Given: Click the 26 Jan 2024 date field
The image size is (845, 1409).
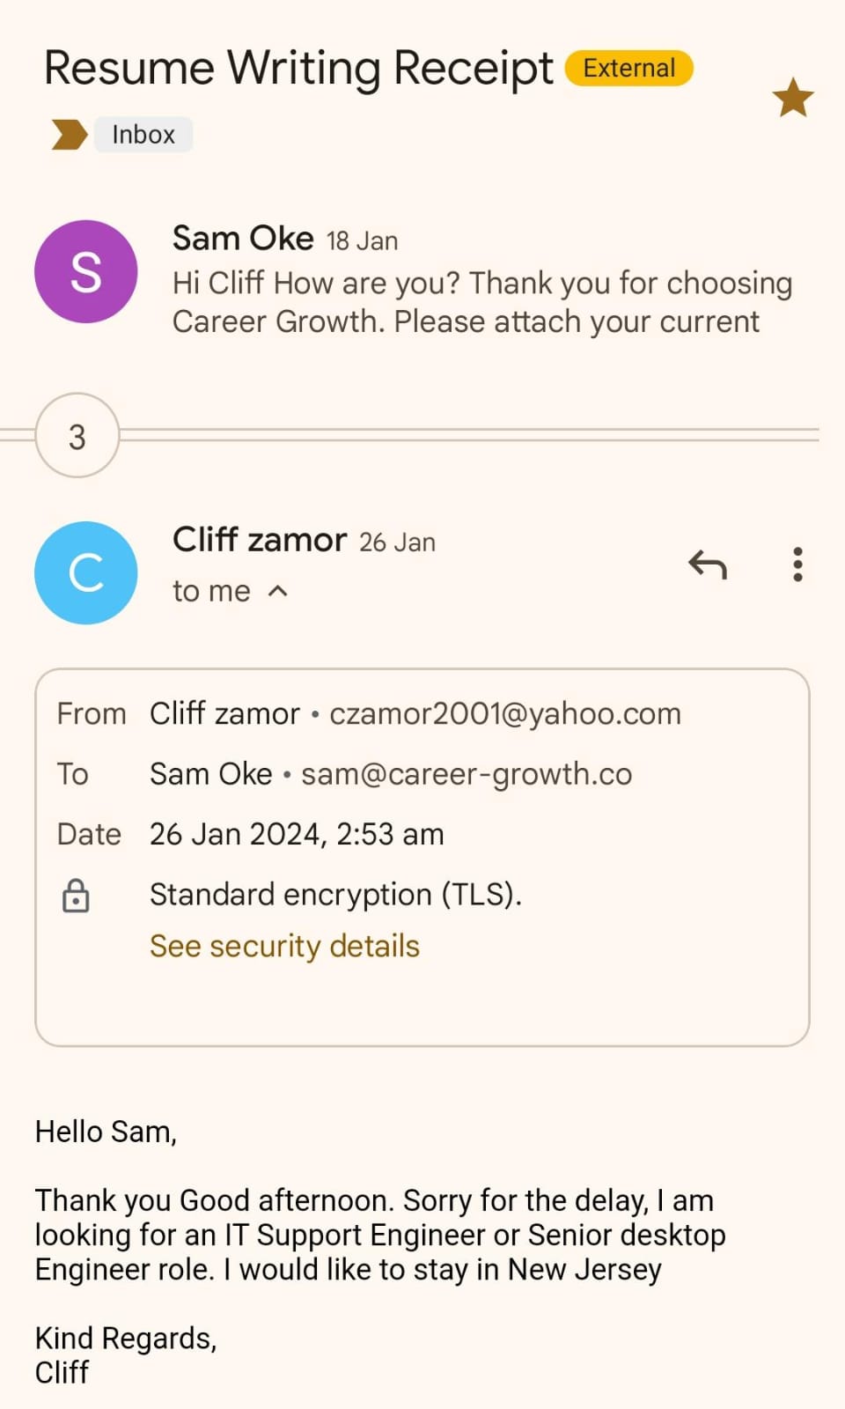Looking at the screenshot, I should pyautogui.click(x=297, y=834).
